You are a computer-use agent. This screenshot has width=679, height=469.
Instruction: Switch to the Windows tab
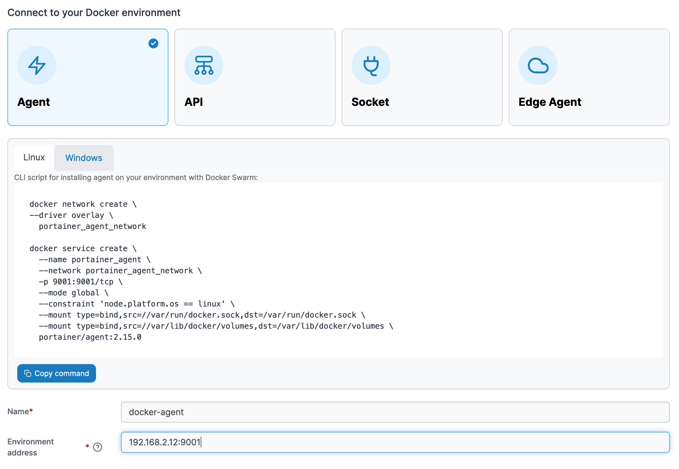(84, 158)
